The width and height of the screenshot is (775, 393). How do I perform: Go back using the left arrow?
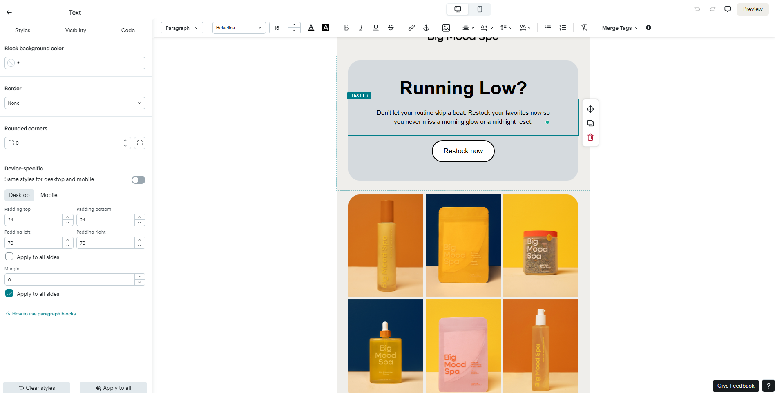[9, 13]
